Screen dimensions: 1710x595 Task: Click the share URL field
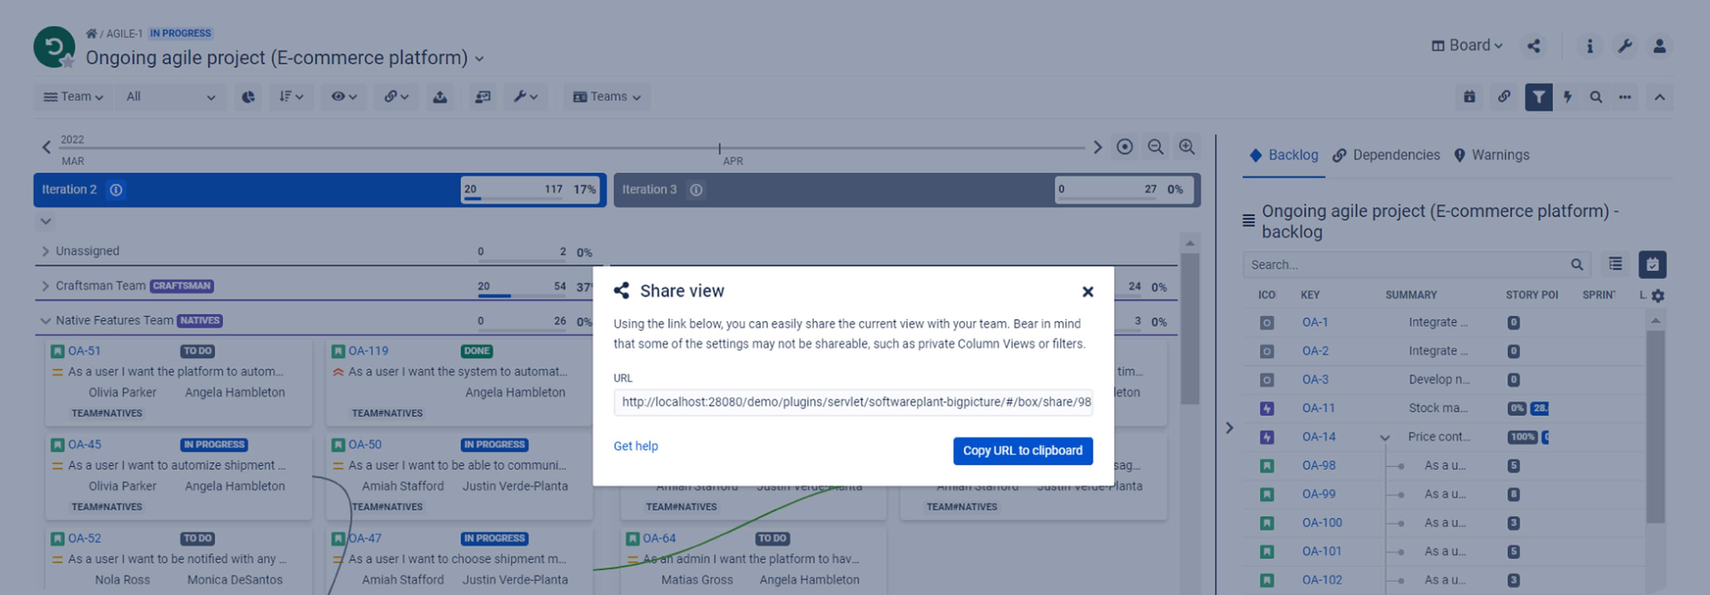pos(853,403)
